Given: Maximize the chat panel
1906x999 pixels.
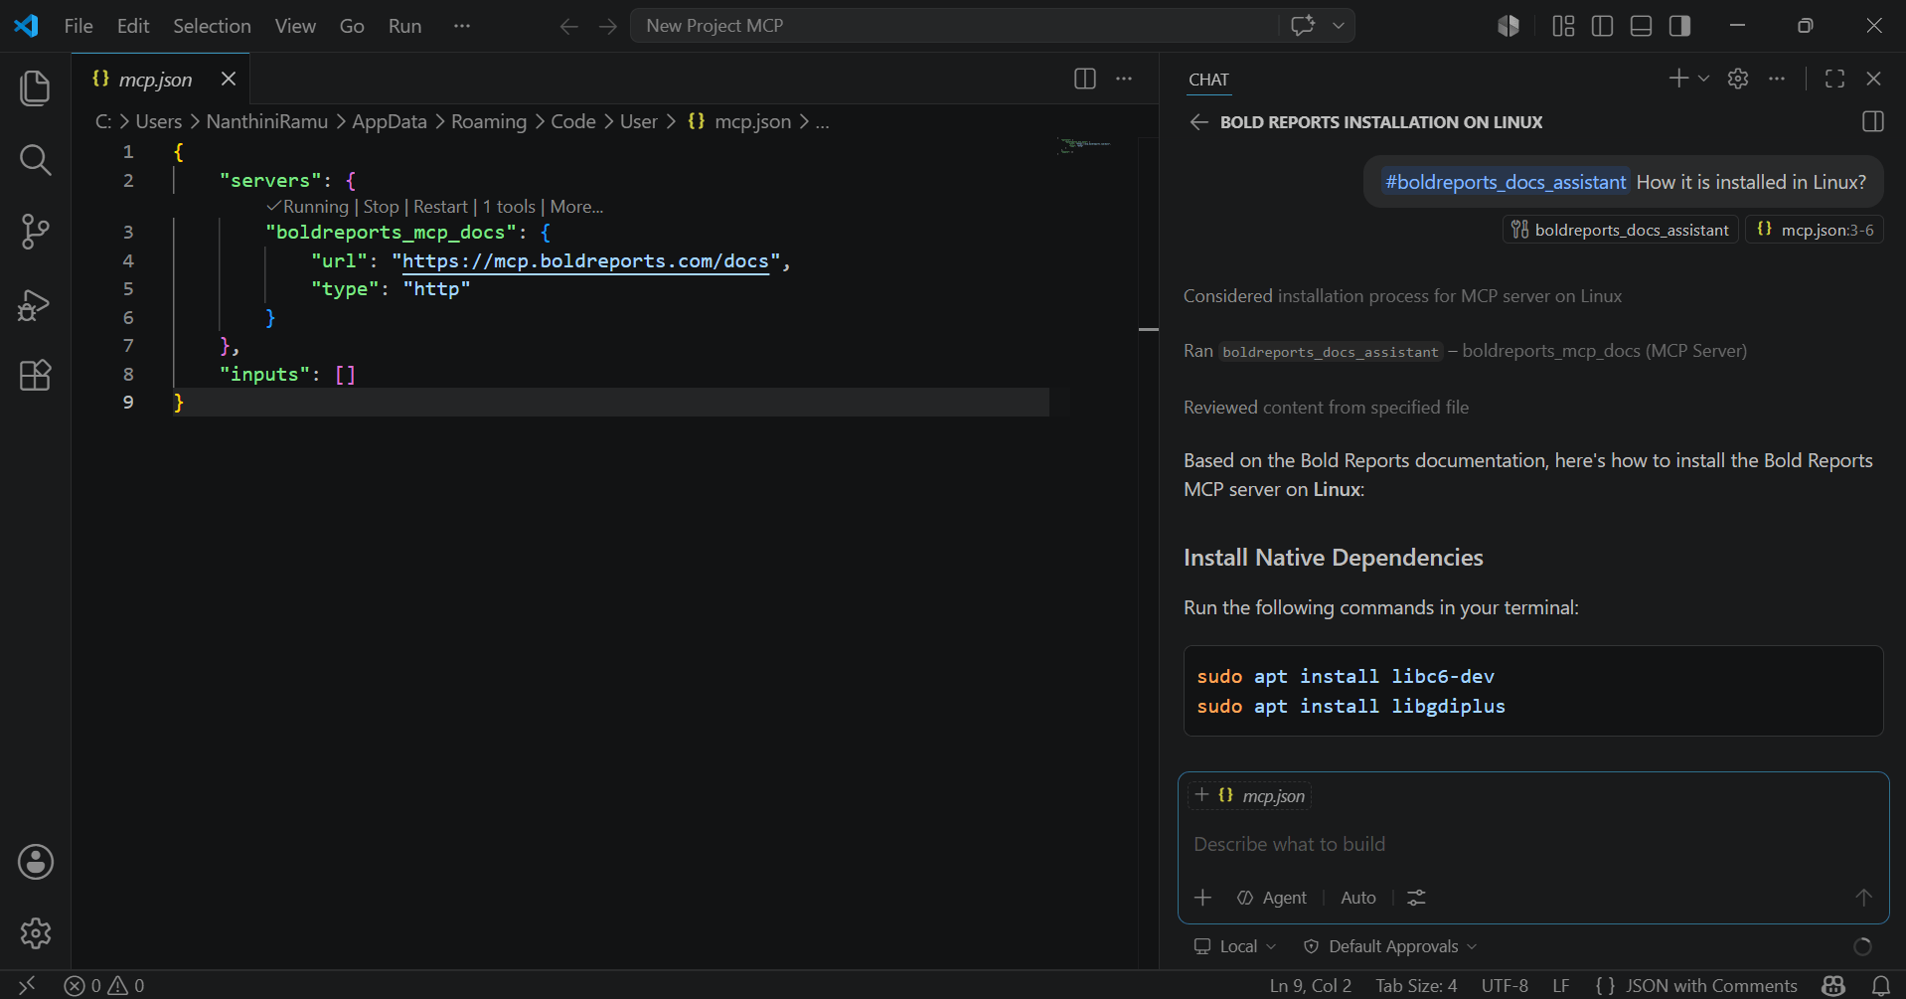Looking at the screenshot, I should click(x=1834, y=79).
